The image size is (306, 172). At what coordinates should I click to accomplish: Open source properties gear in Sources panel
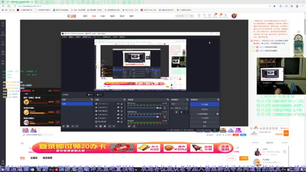click(105, 126)
